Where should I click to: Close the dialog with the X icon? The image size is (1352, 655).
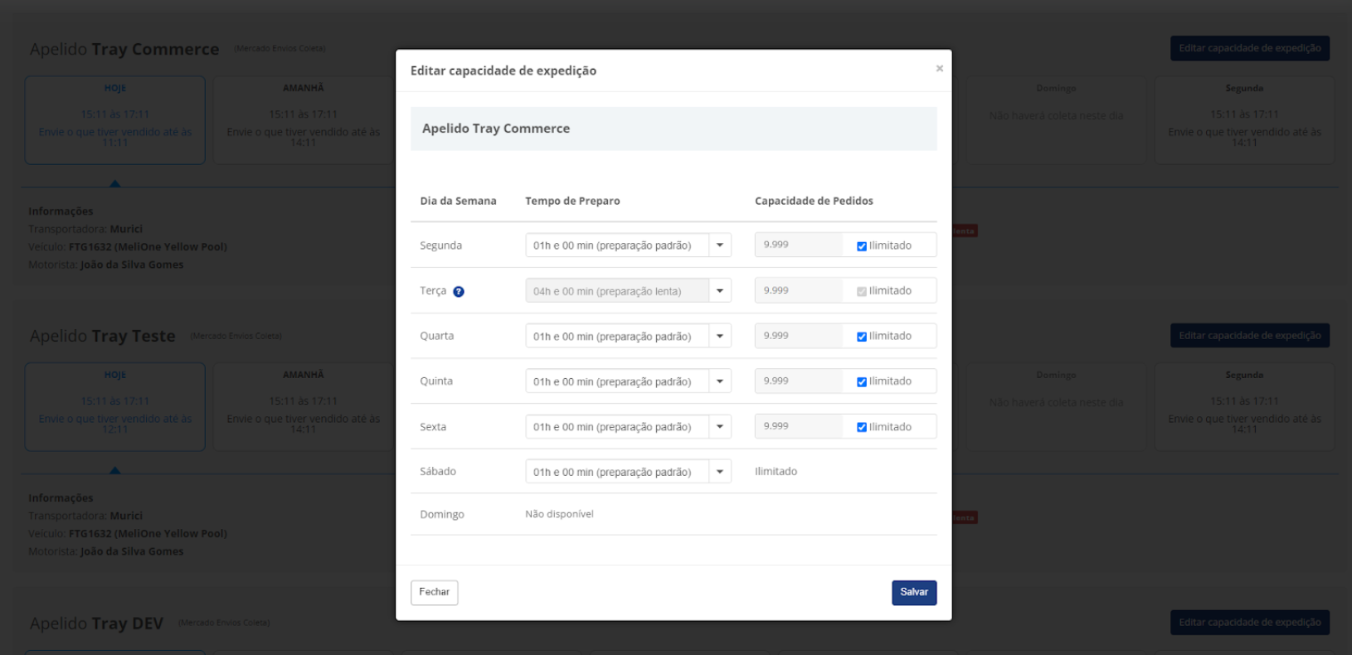[x=940, y=69]
